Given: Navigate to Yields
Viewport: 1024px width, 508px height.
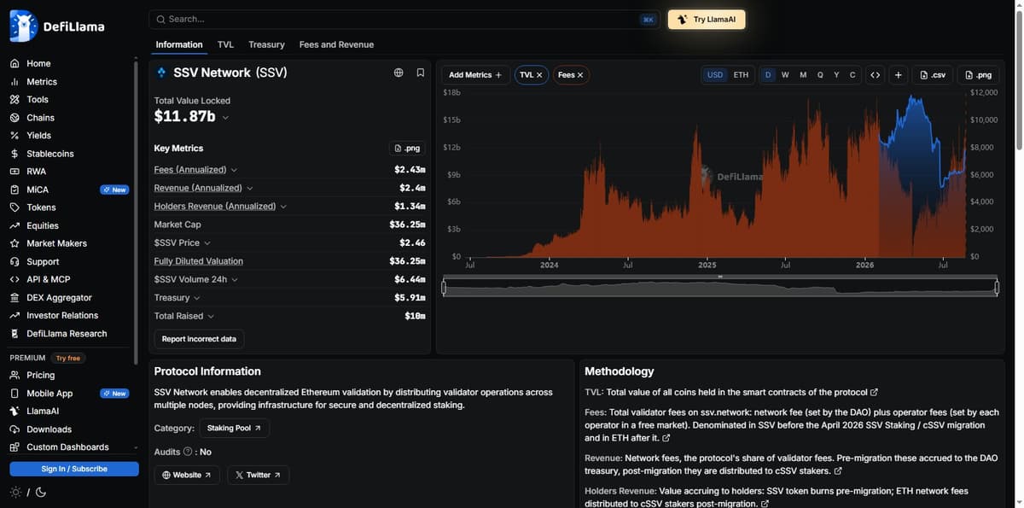Looking at the screenshot, I should [38, 136].
